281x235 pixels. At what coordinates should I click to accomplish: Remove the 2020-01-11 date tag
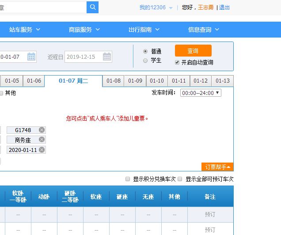pyautogui.click(x=42, y=150)
